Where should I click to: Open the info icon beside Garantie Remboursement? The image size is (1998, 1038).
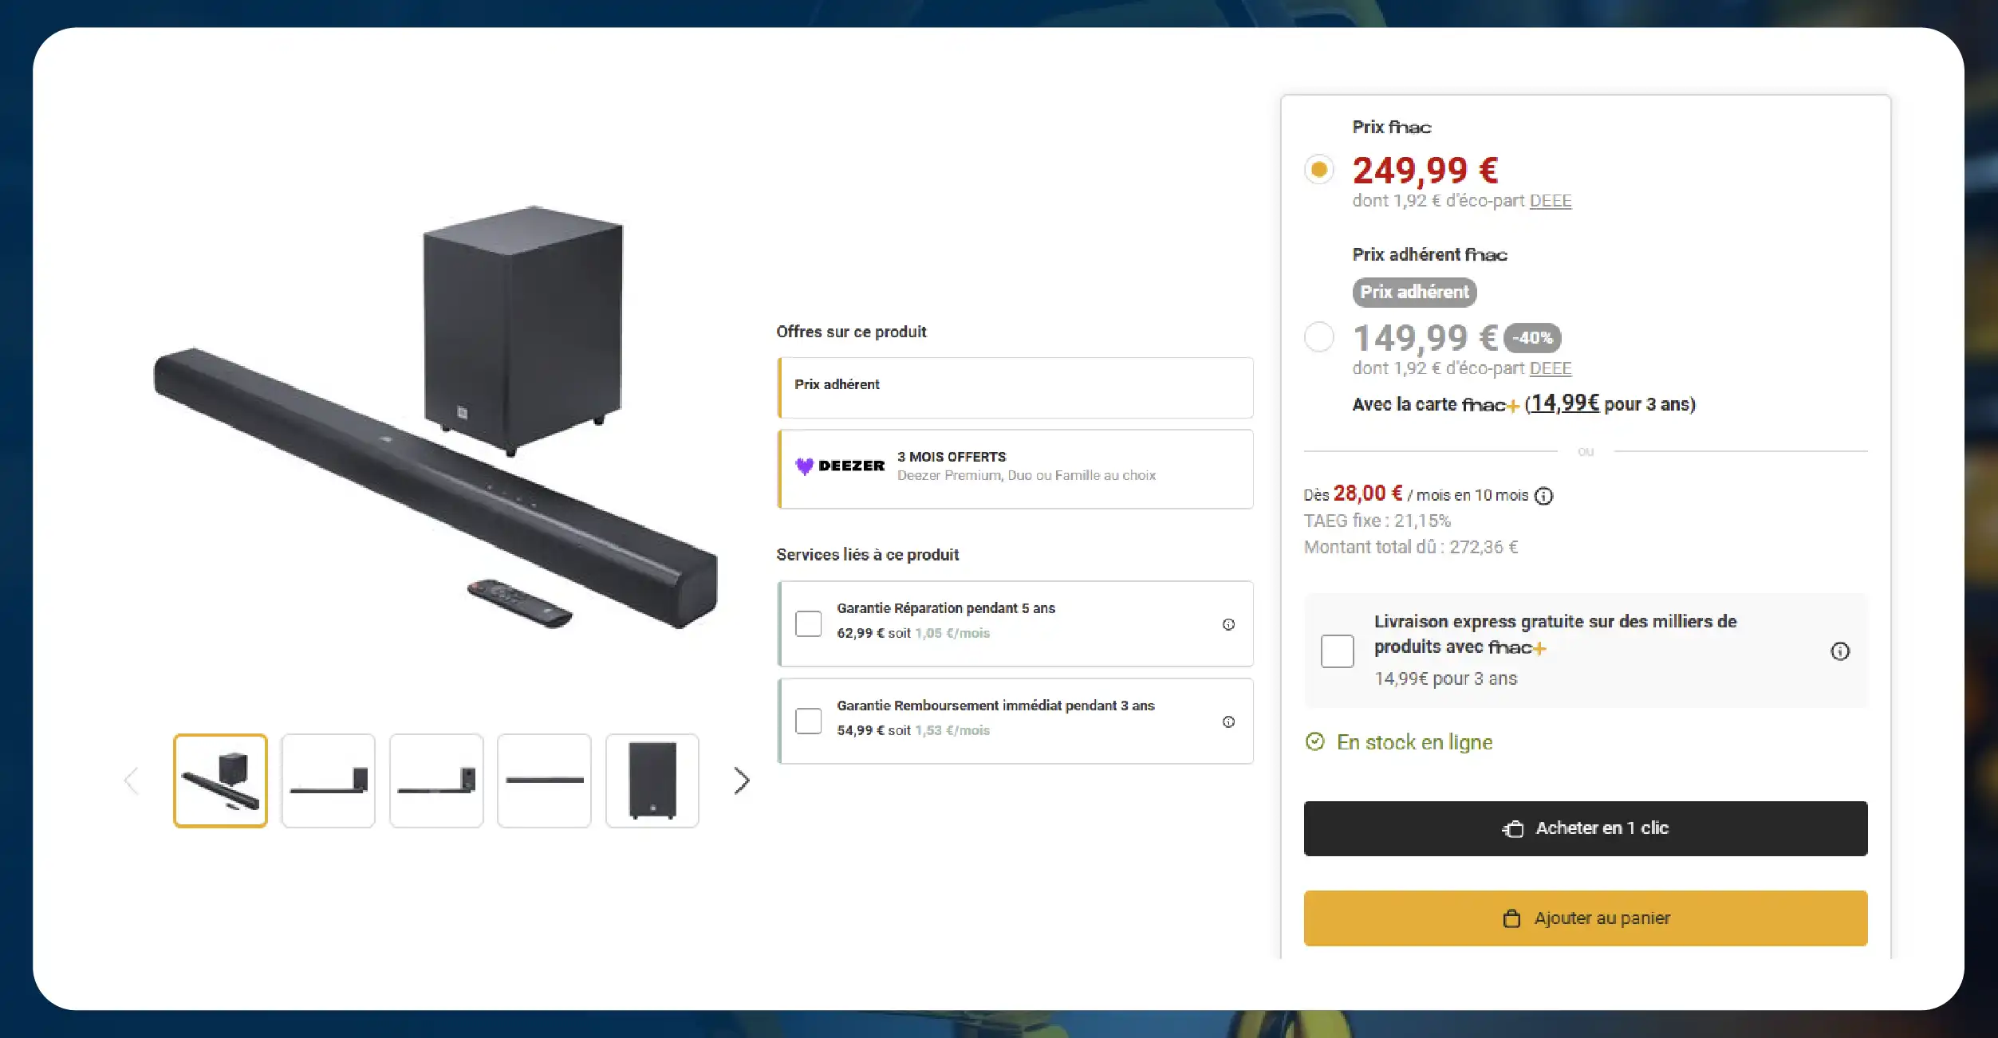tap(1228, 721)
